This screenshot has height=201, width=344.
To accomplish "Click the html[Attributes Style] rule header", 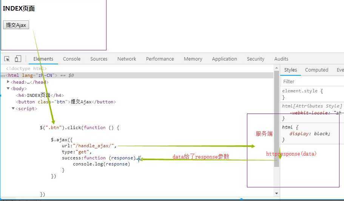I will click(312, 106).
